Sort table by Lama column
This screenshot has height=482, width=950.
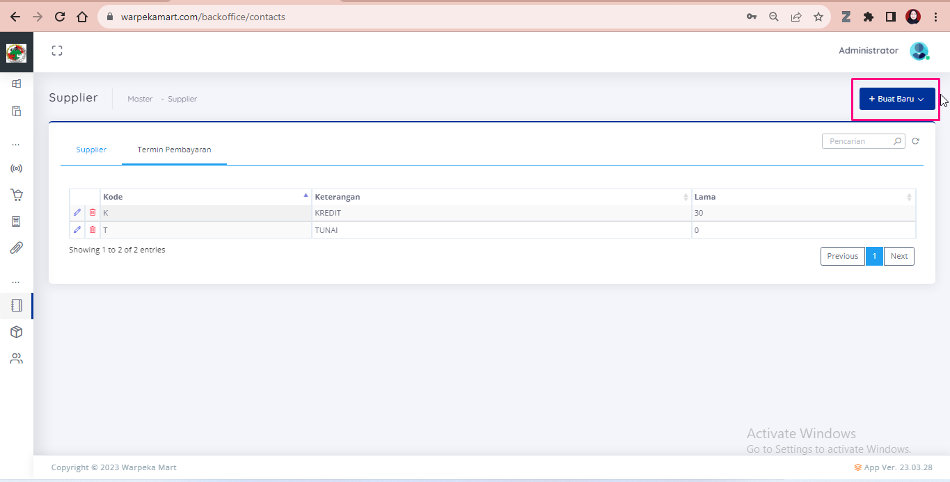[x=804, y=197]
